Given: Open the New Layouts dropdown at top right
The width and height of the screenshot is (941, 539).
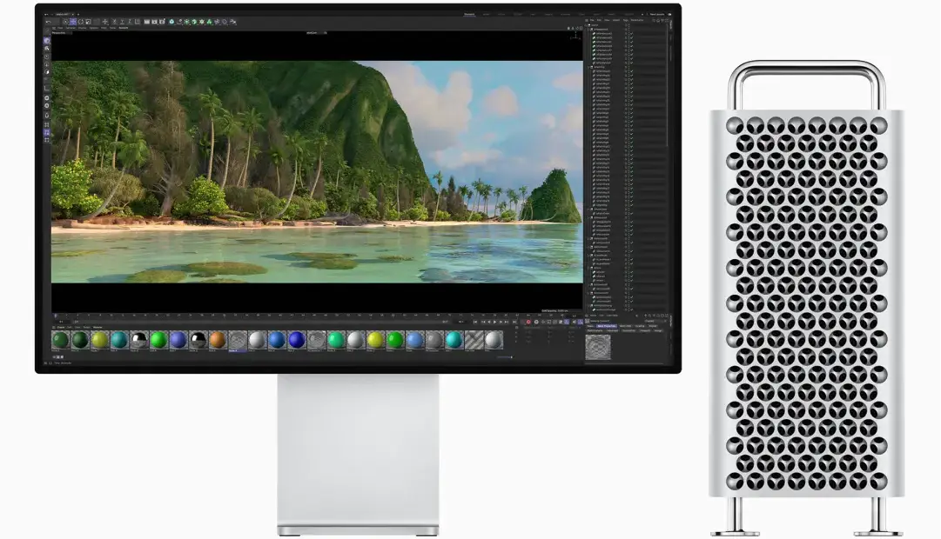Looking at the screenshot, I should pos(656,14).
